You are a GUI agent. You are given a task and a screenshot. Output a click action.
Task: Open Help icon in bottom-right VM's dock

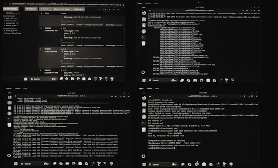click(x=144, y=117)
